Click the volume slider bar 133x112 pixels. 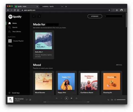[x=121, y=100]
